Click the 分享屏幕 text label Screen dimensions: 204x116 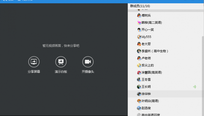tap(34, 71)
